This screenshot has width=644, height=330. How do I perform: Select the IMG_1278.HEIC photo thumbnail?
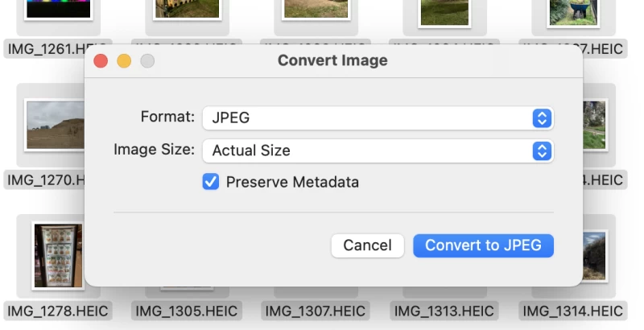(x=57, y=255)
